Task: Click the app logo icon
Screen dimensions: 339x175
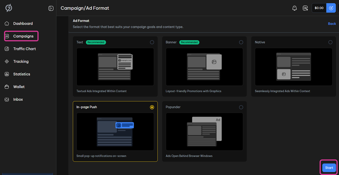Action: (x=9, y=8)
